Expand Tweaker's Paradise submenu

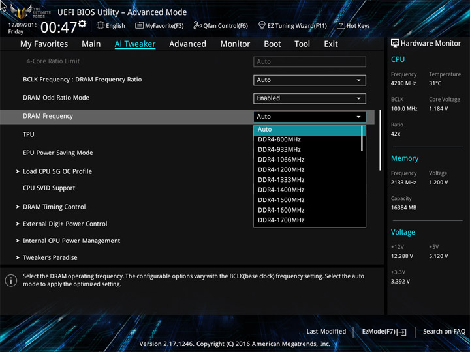[50, 257]
